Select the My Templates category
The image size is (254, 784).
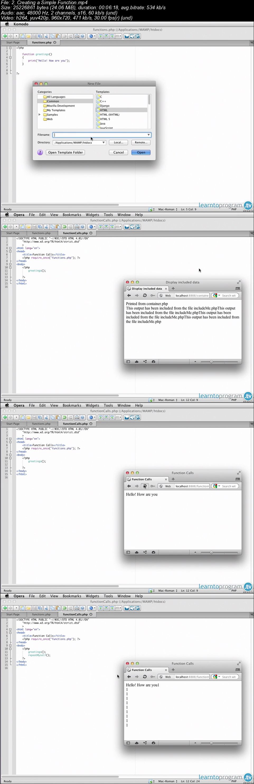56,110
